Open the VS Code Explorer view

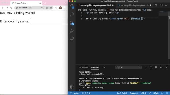pos(72,6)
